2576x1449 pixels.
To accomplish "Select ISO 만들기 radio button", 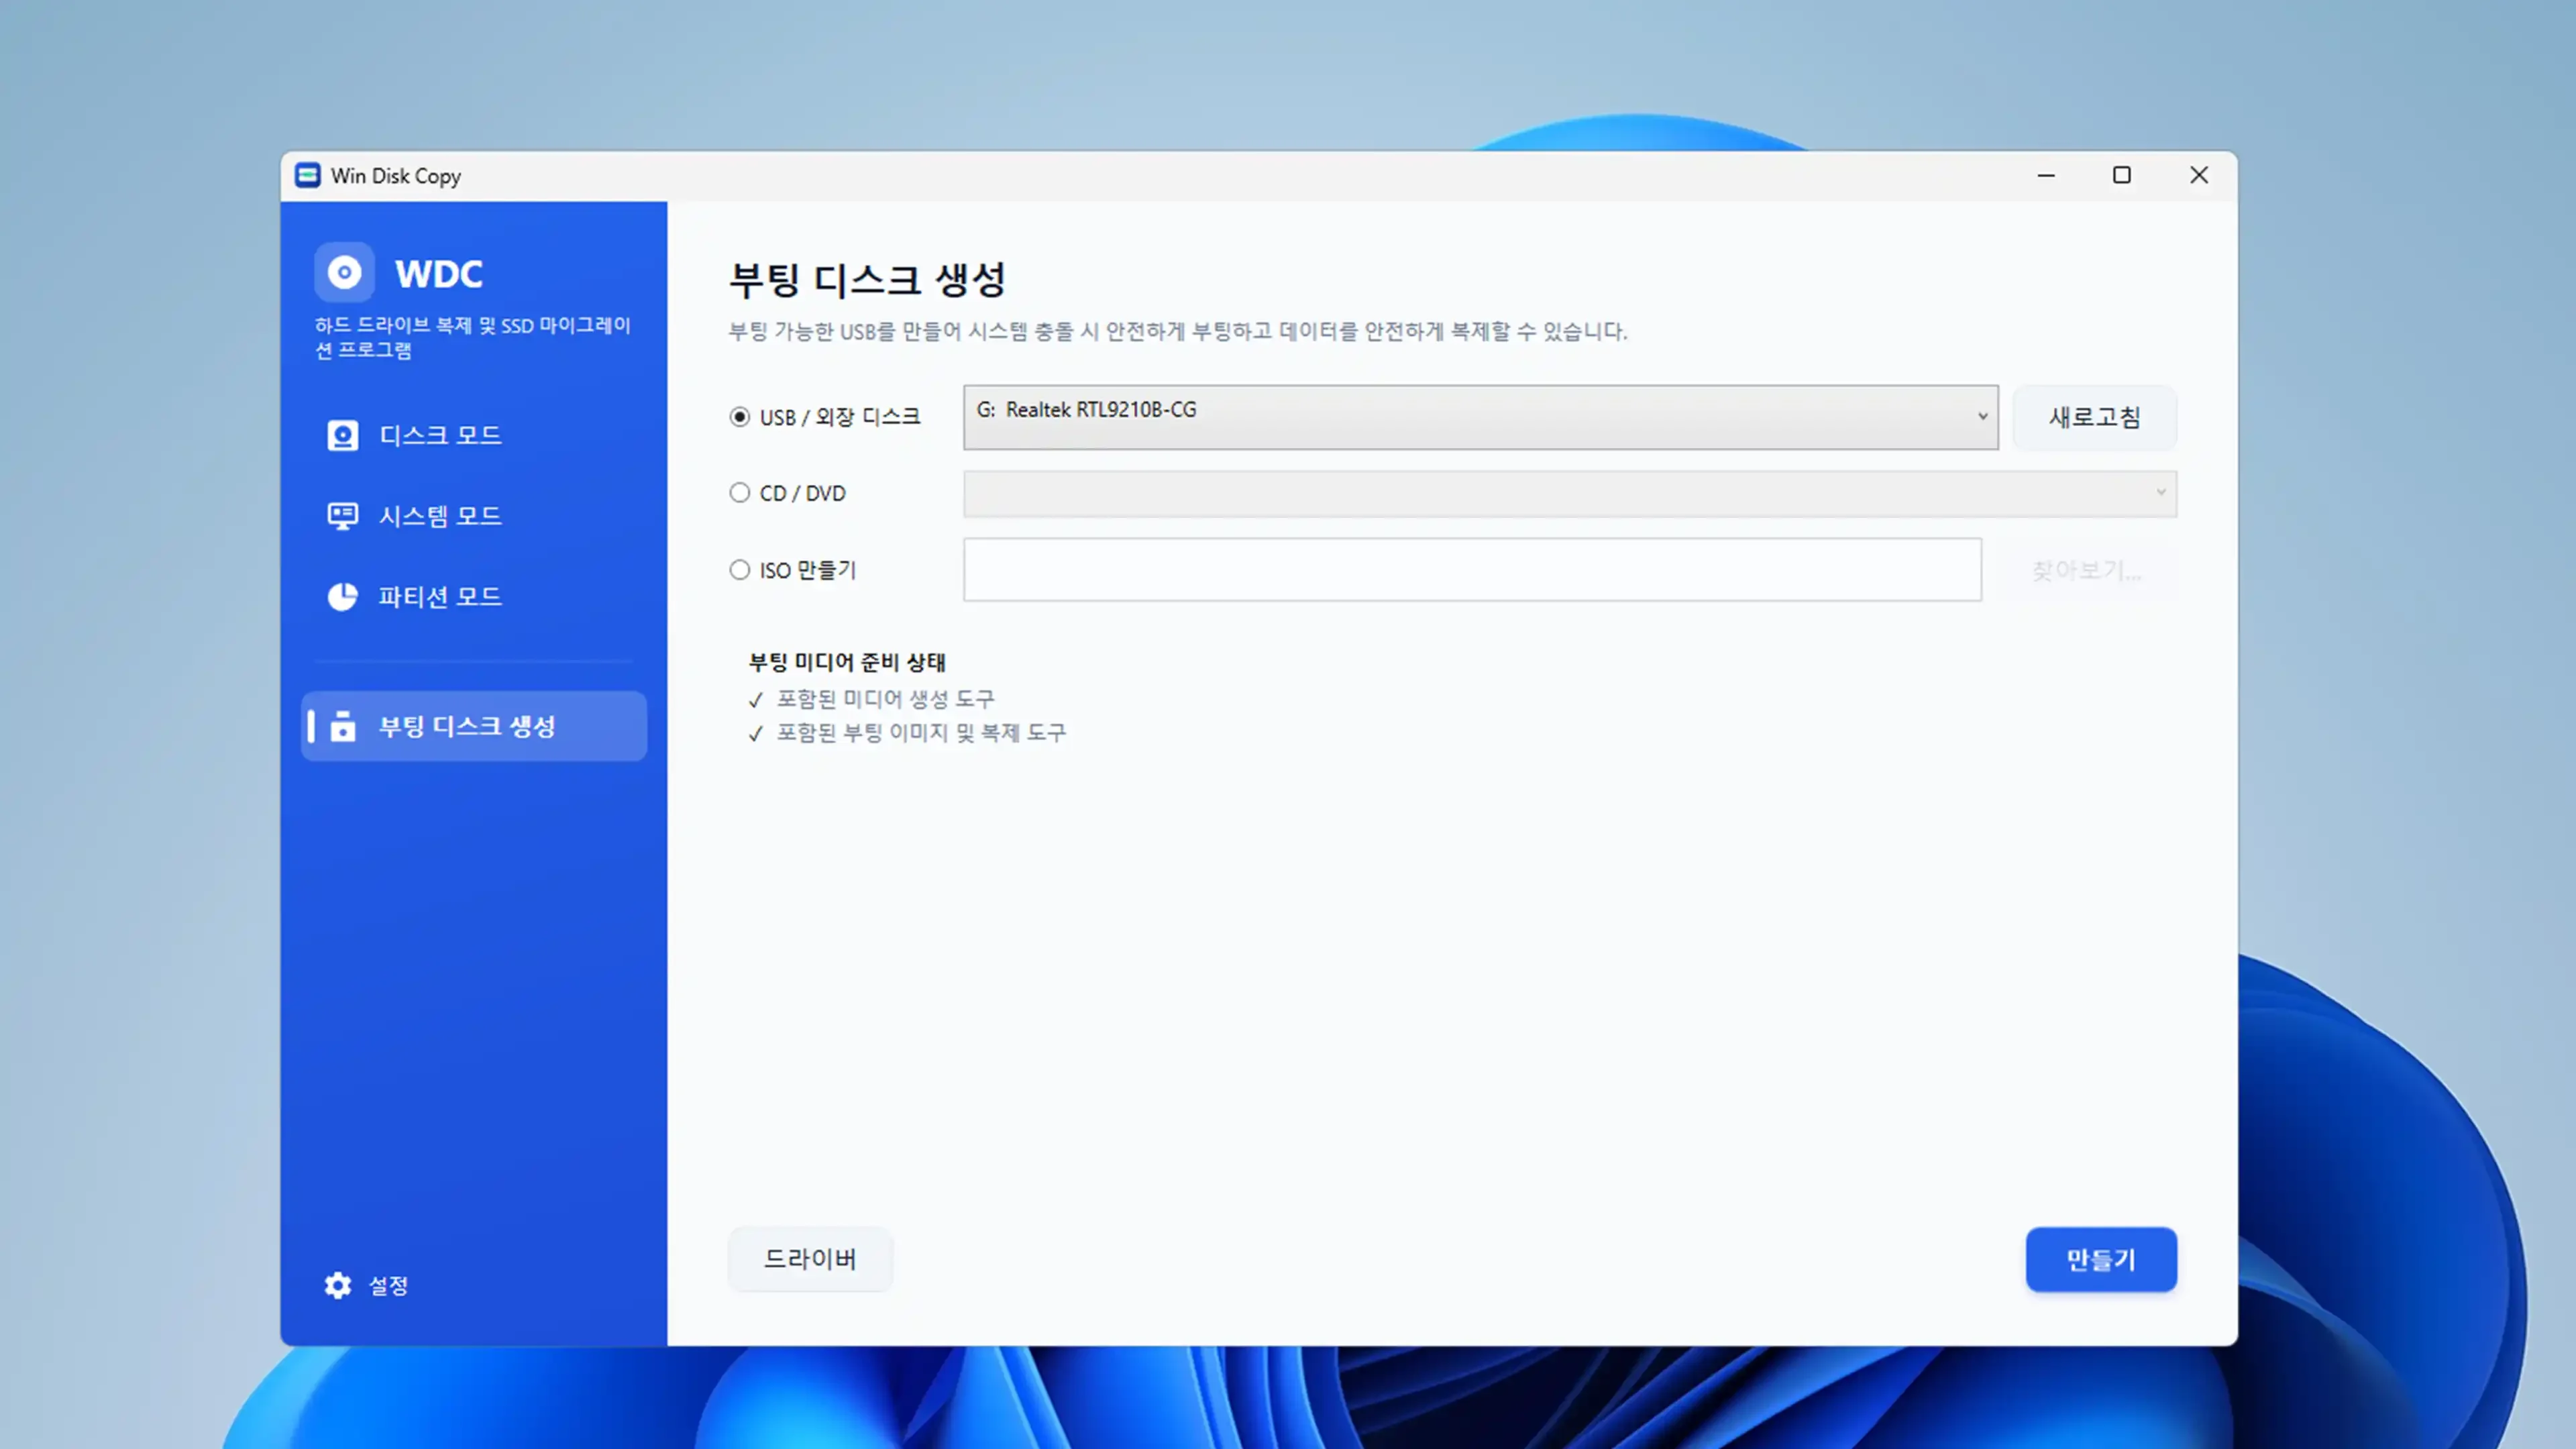I will tap(739, 570).
